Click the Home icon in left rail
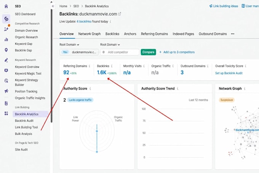 point(6,6)
